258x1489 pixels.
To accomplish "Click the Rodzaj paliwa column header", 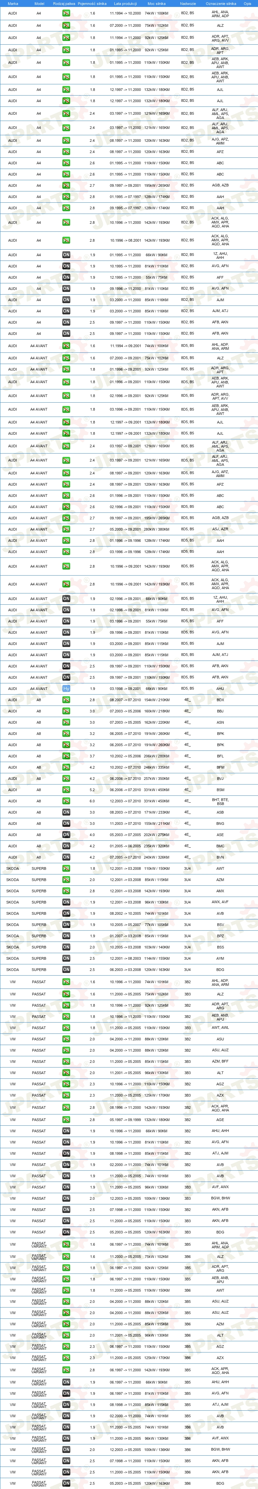I will [x=64, y=3].
